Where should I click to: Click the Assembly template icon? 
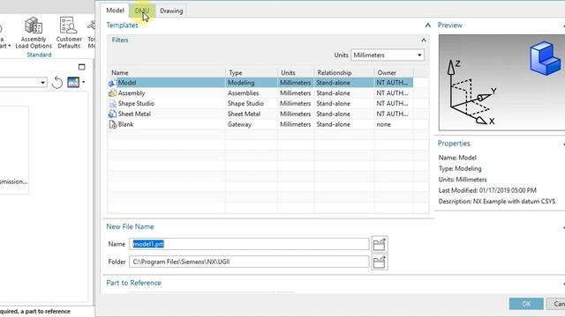[x=112, y=93]
